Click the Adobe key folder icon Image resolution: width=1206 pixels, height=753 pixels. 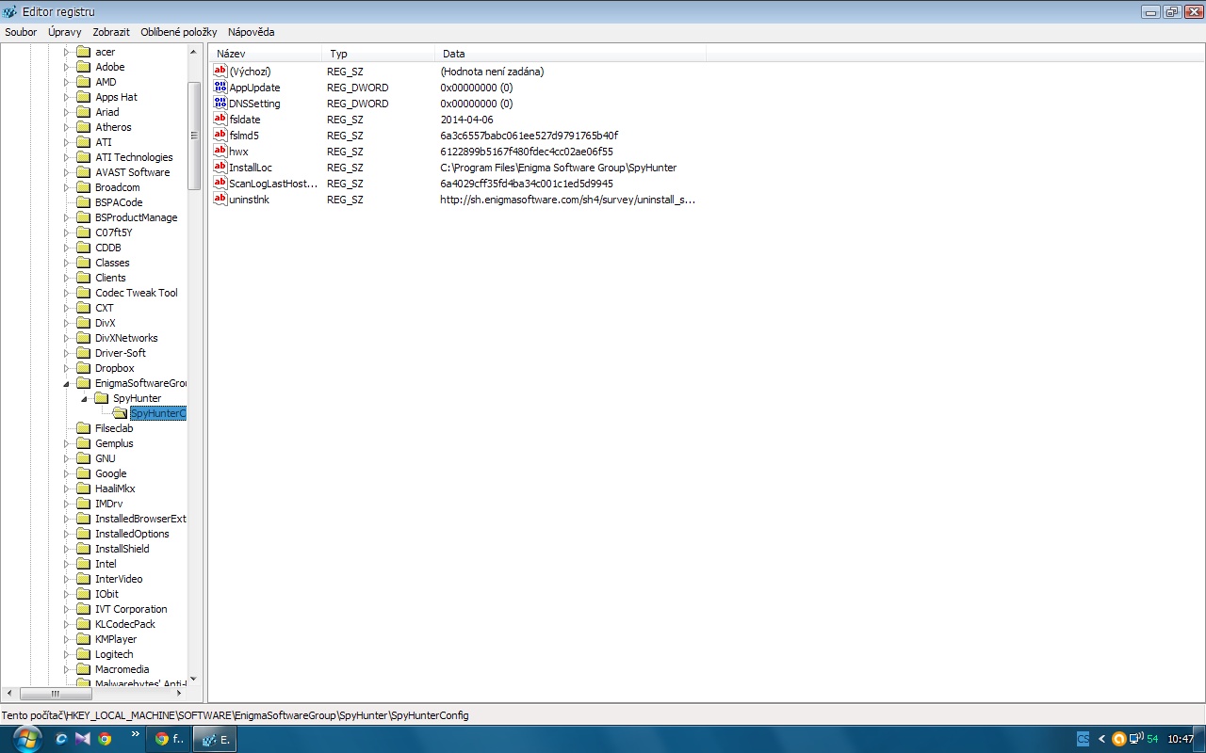coord(83,67)
